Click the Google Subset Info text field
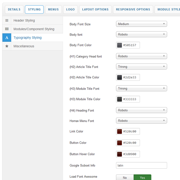The image size is (180, 180). [141, 165]
